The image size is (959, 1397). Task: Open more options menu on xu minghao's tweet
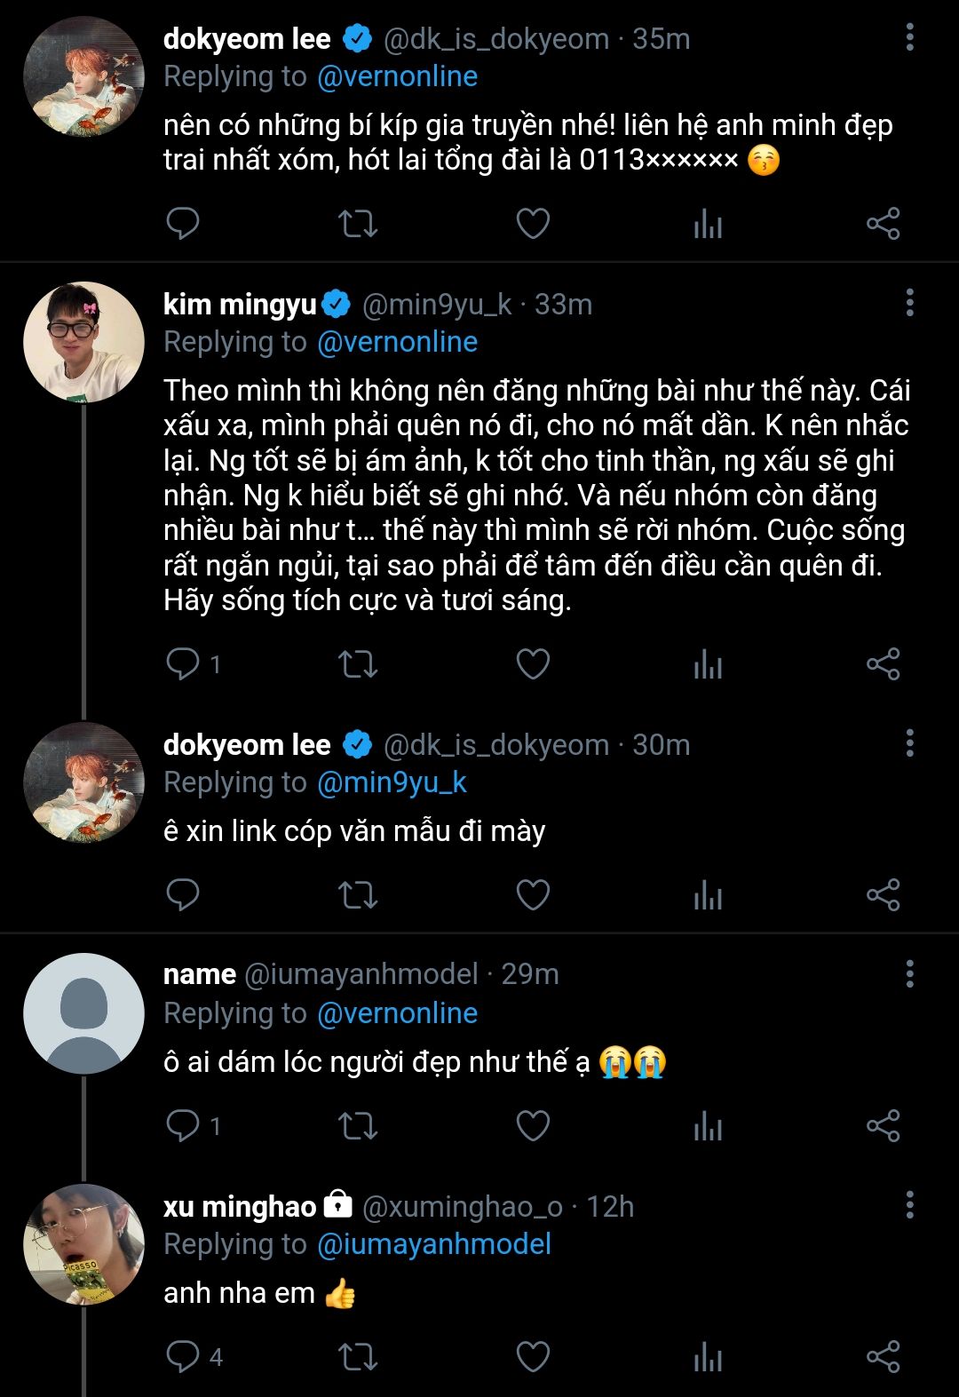pos(909,1205)
